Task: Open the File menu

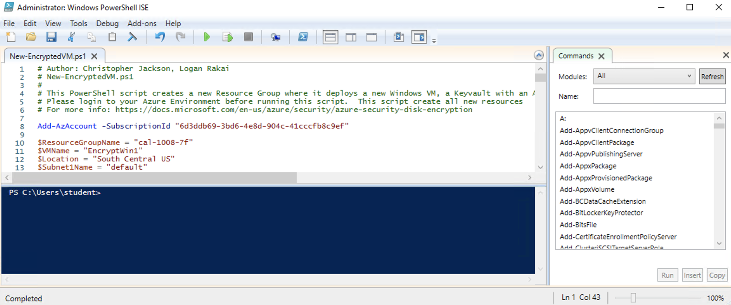Action: click(9, 23)
